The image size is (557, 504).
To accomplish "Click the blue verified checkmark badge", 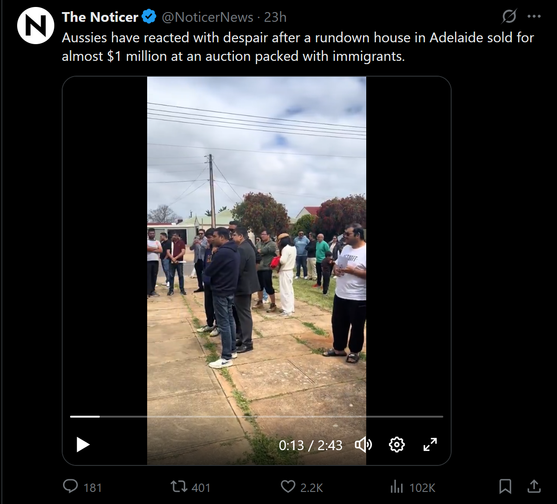I will (x=149, y=17).
